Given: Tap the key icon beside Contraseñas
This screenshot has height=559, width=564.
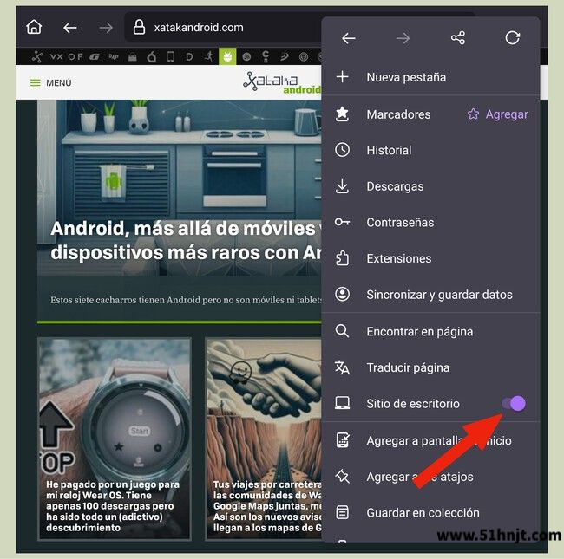Looking at the screenshot, I should pyautogui.click(x=342, y=222).
